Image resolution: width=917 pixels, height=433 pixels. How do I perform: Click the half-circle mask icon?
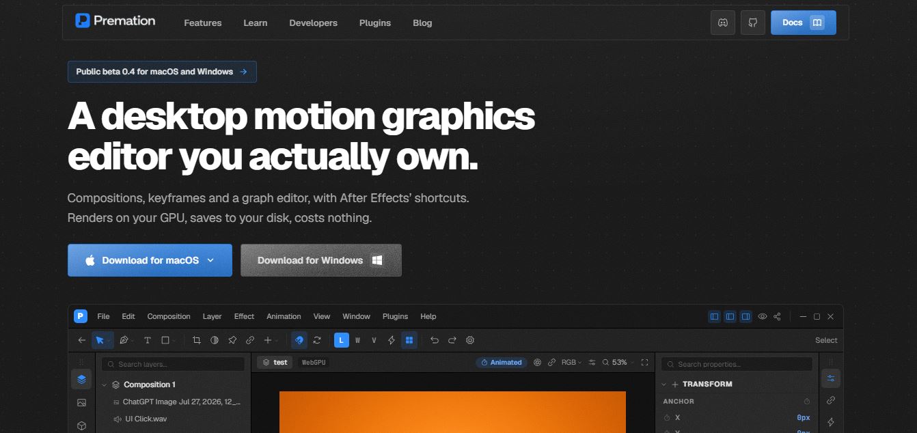[x=215, y=340]
